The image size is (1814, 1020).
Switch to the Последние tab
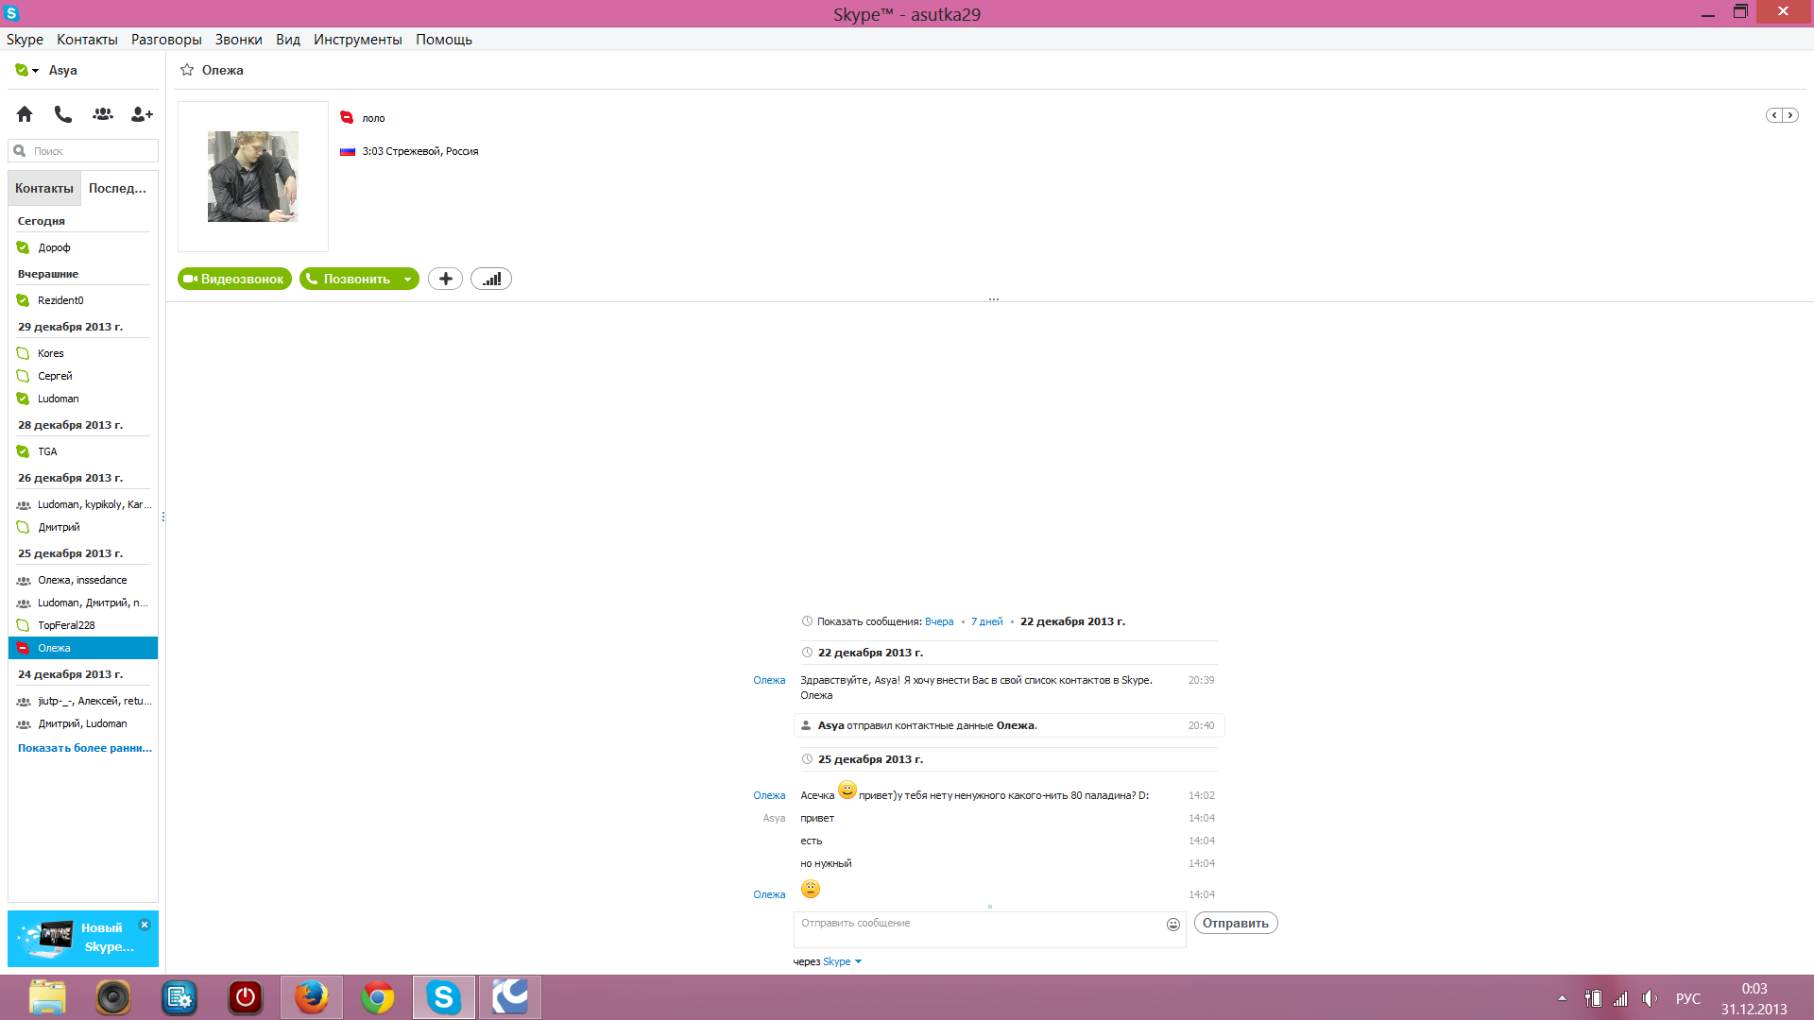click(118, 188)
